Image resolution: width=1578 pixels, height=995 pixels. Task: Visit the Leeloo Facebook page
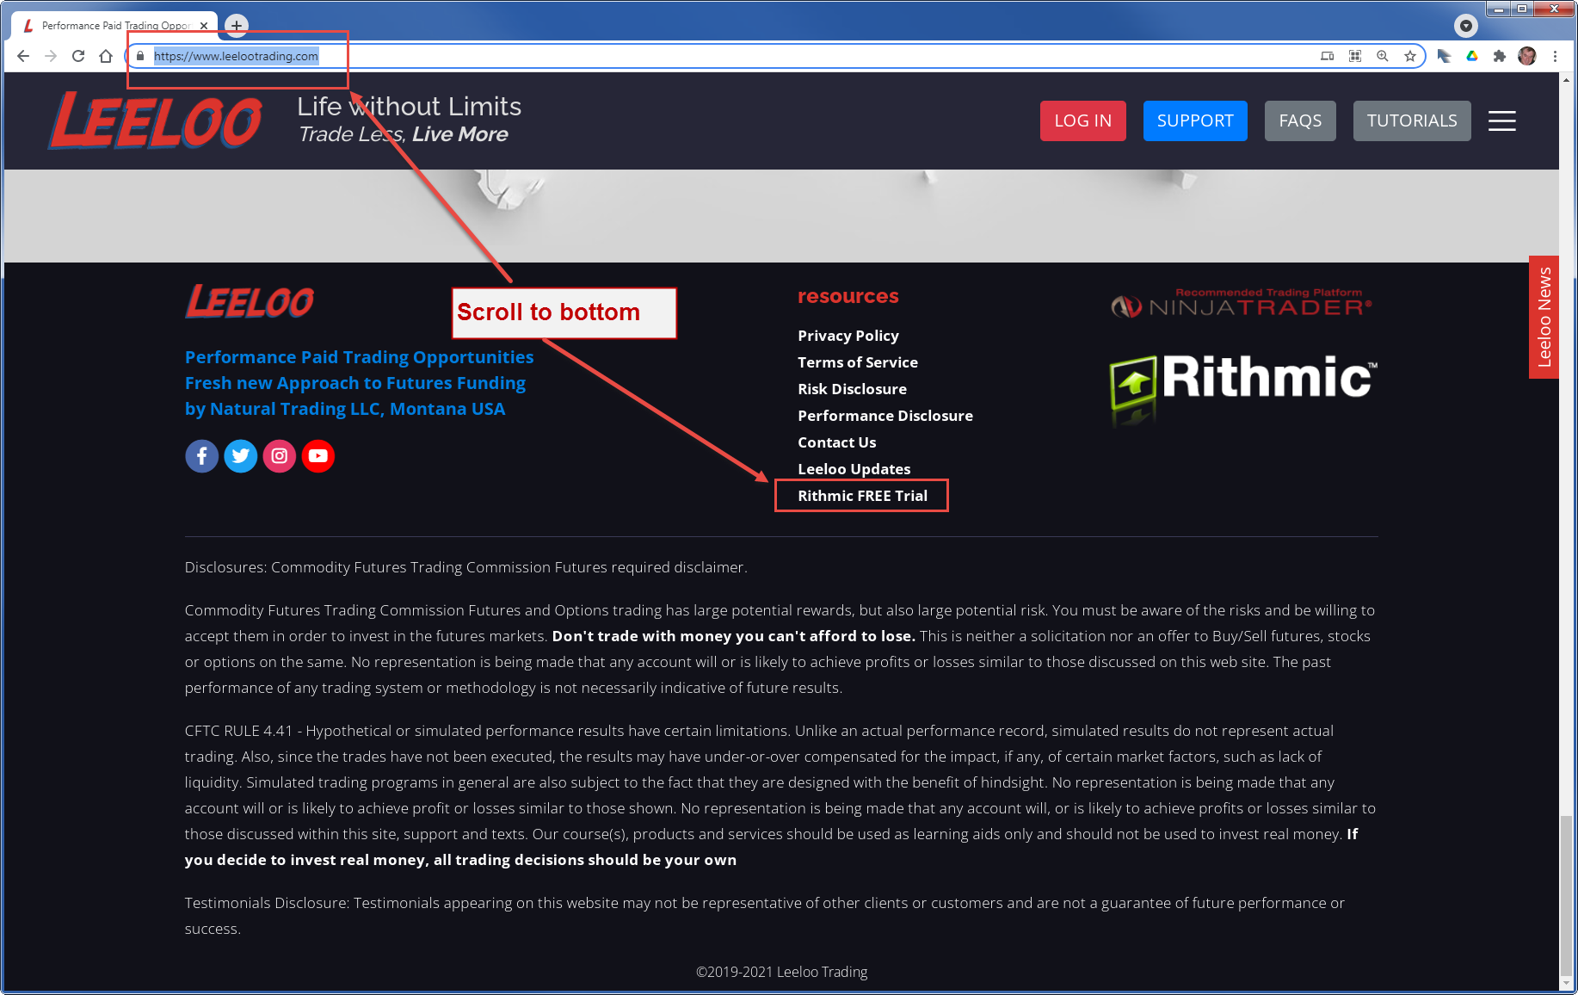pos(202,455)
